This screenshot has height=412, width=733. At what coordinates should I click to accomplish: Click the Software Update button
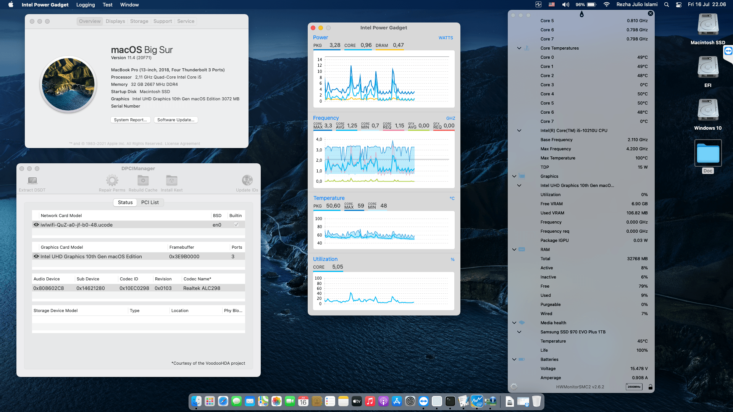coord(176,120)
